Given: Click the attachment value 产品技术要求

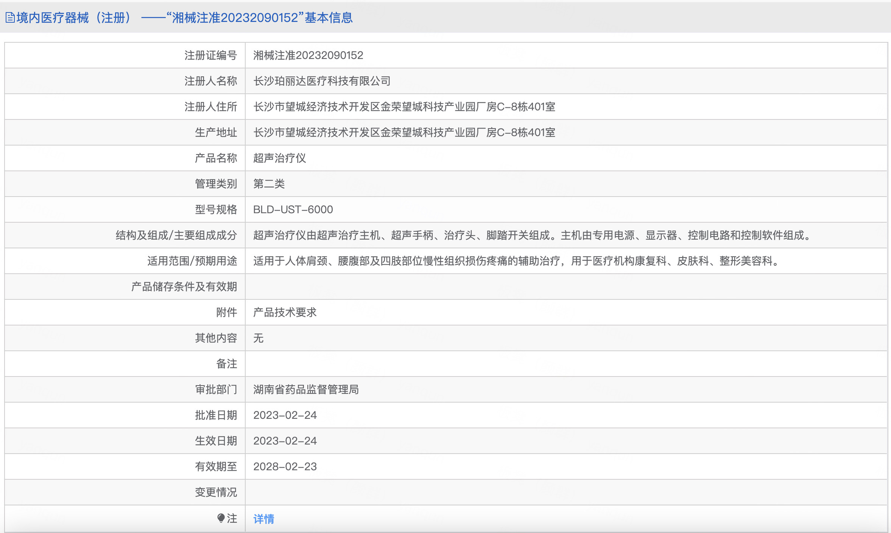Looking at the screenshot, I should click(x=285, y=312).
